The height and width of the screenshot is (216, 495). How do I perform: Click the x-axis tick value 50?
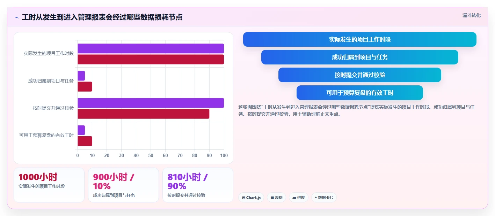point(151,155)
